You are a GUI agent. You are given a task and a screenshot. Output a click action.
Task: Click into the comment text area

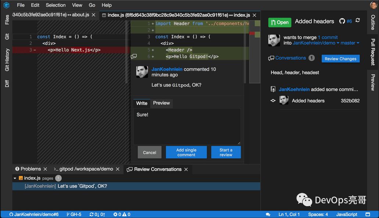(x=187, y=126)
